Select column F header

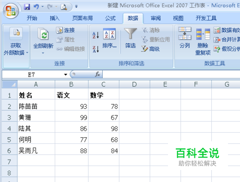tap(196, 84)
